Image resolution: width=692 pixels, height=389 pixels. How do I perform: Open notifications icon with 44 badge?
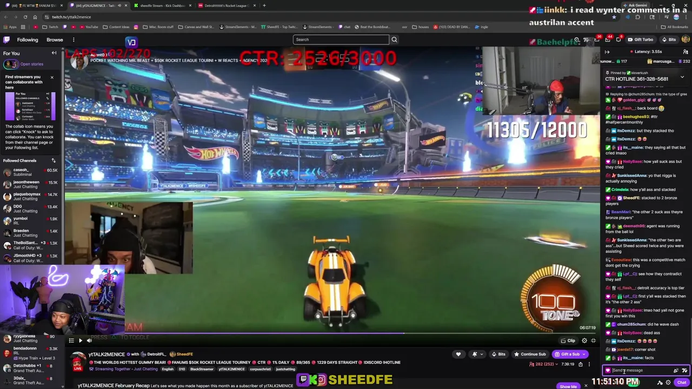(x=607, y=39)
